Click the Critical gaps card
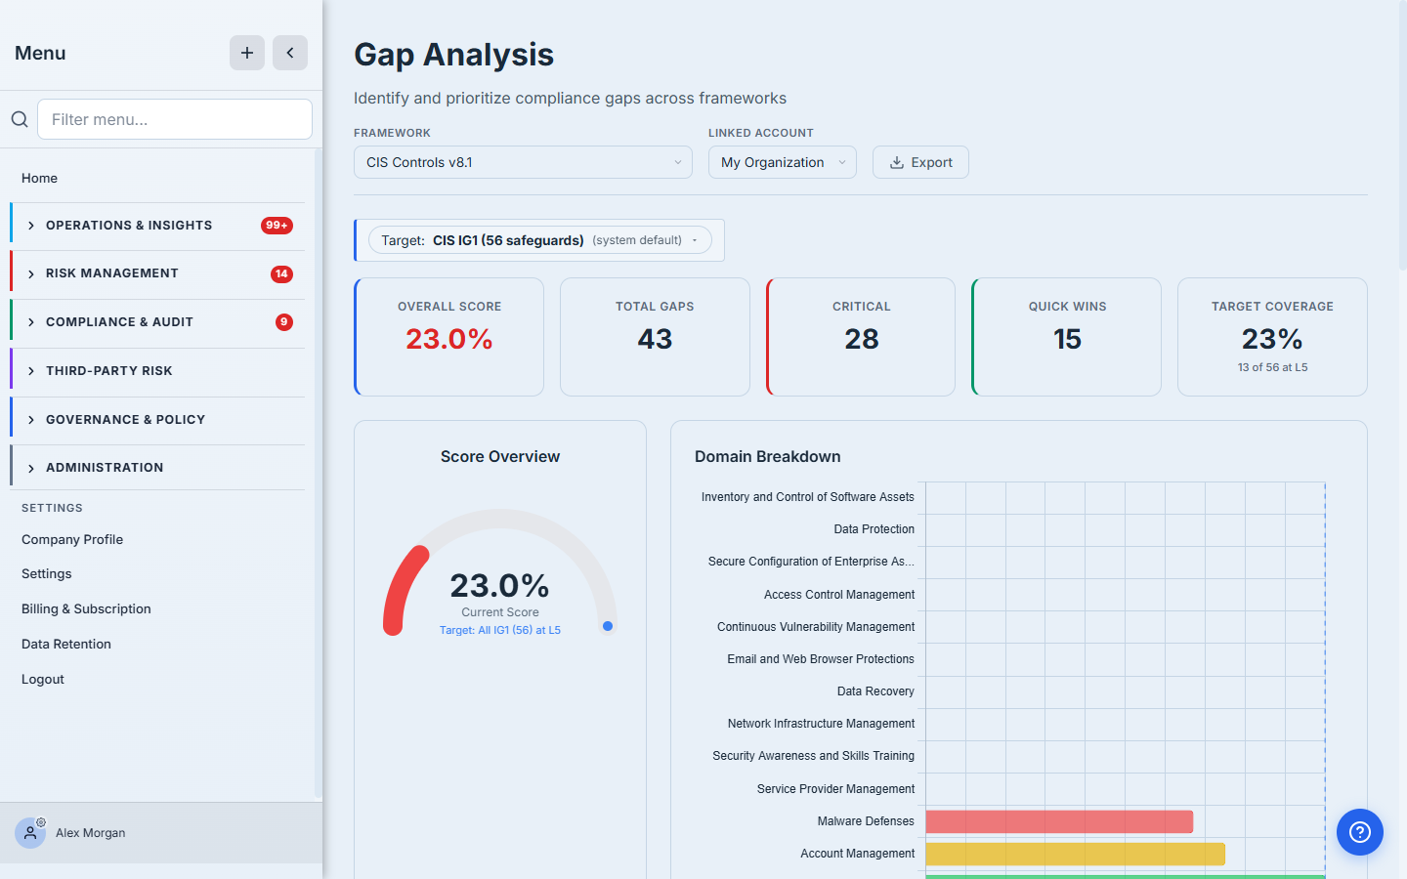 [x=861, y=337]
